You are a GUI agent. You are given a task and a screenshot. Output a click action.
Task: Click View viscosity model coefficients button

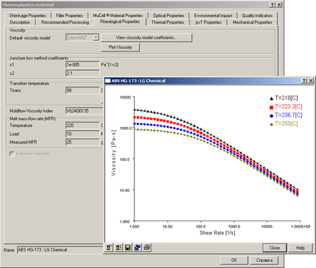tap(147, 37)
